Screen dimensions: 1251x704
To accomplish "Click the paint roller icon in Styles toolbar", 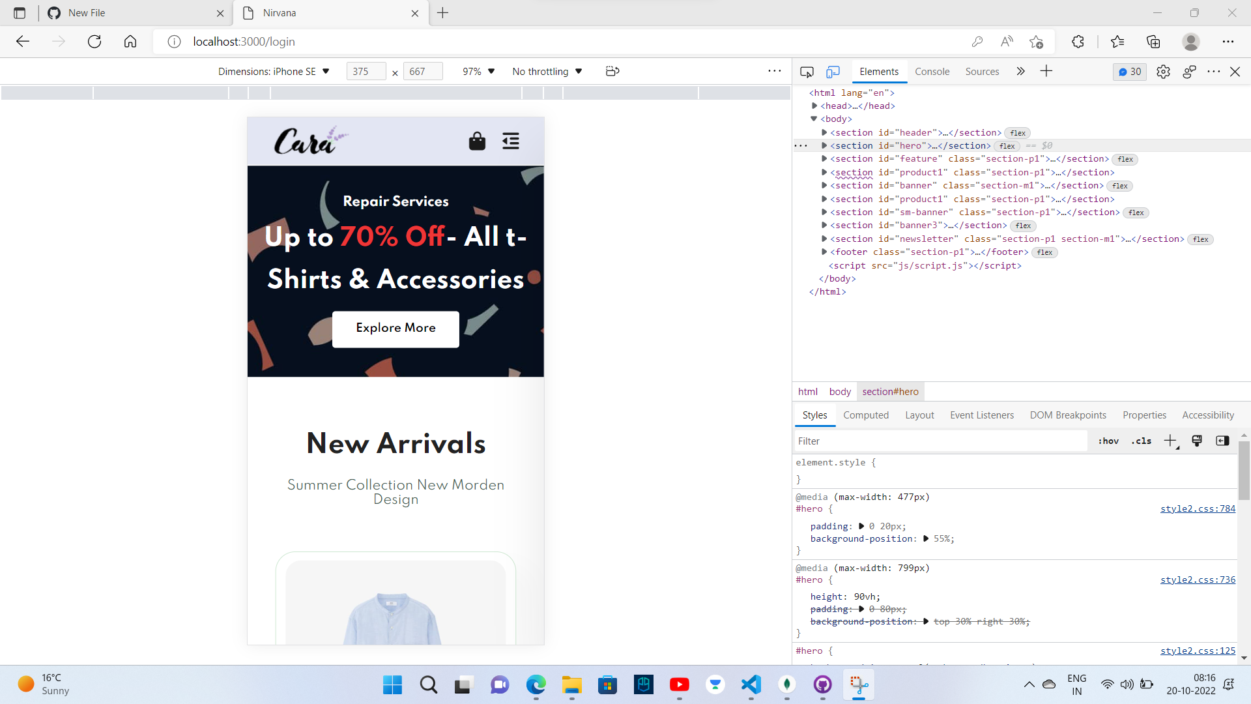I will pyautogui.click(x=1197, y=441).
